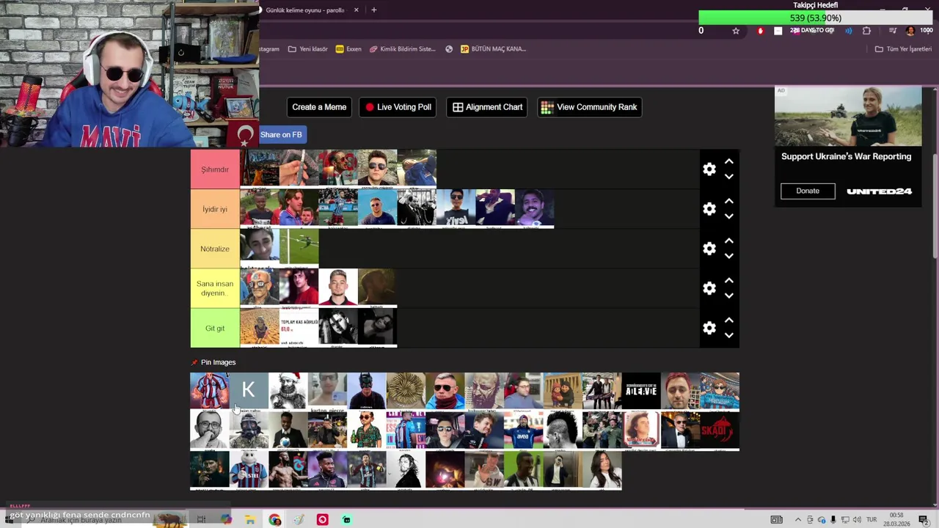Image resolution: width=939 pixels, height=528 pixels.
Task: Open the Yeni klasör bookmark folder
Action: click(x=308, y=49)
